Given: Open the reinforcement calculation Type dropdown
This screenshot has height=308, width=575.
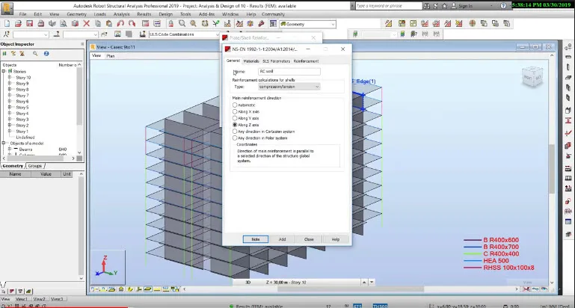Looking at the screenshot, I should 289,87.
